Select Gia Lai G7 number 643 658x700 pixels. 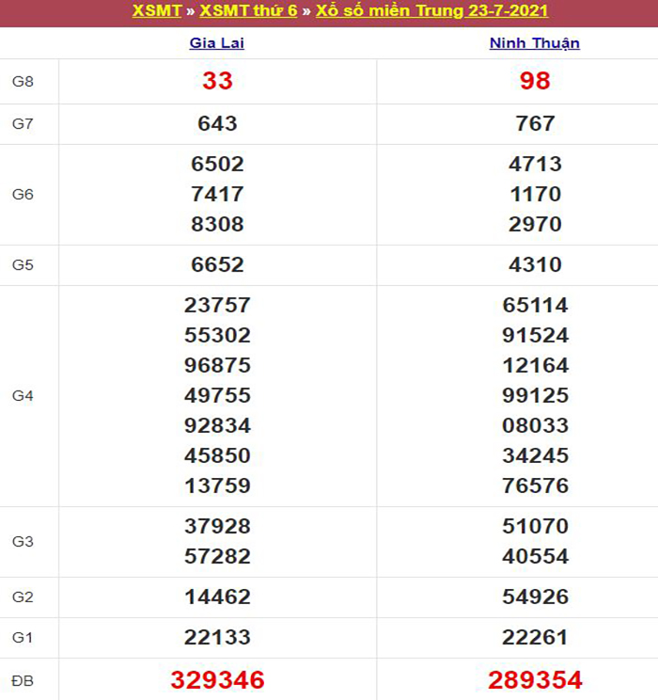point(217,123)
